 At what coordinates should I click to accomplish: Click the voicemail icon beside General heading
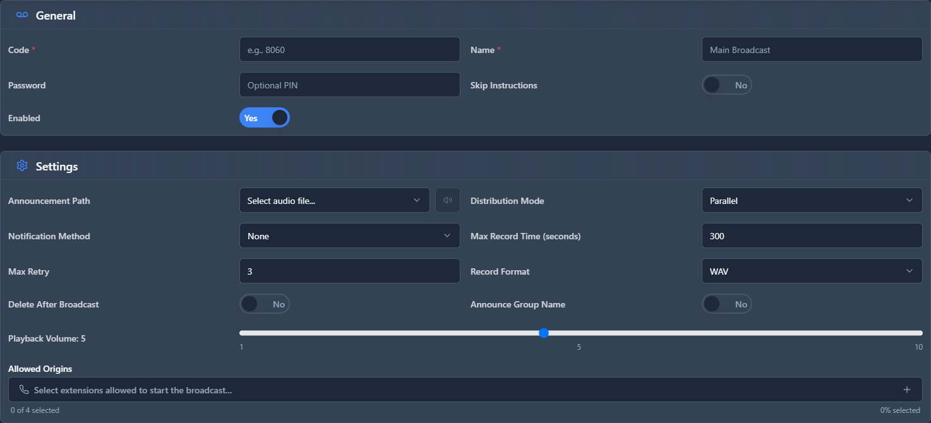click(x=21, y=15)
